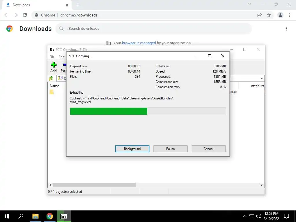This screenshot has width=296, height=222.
Task: Switch to Chrome from taskbar
Action: pos(50,216)
